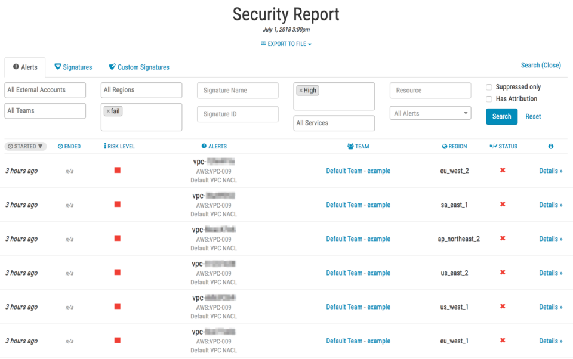The image size is (573, 359).
Task: Click red fail X status for eu_west_2
Action: pyautogui.click(x=503, y=171)
